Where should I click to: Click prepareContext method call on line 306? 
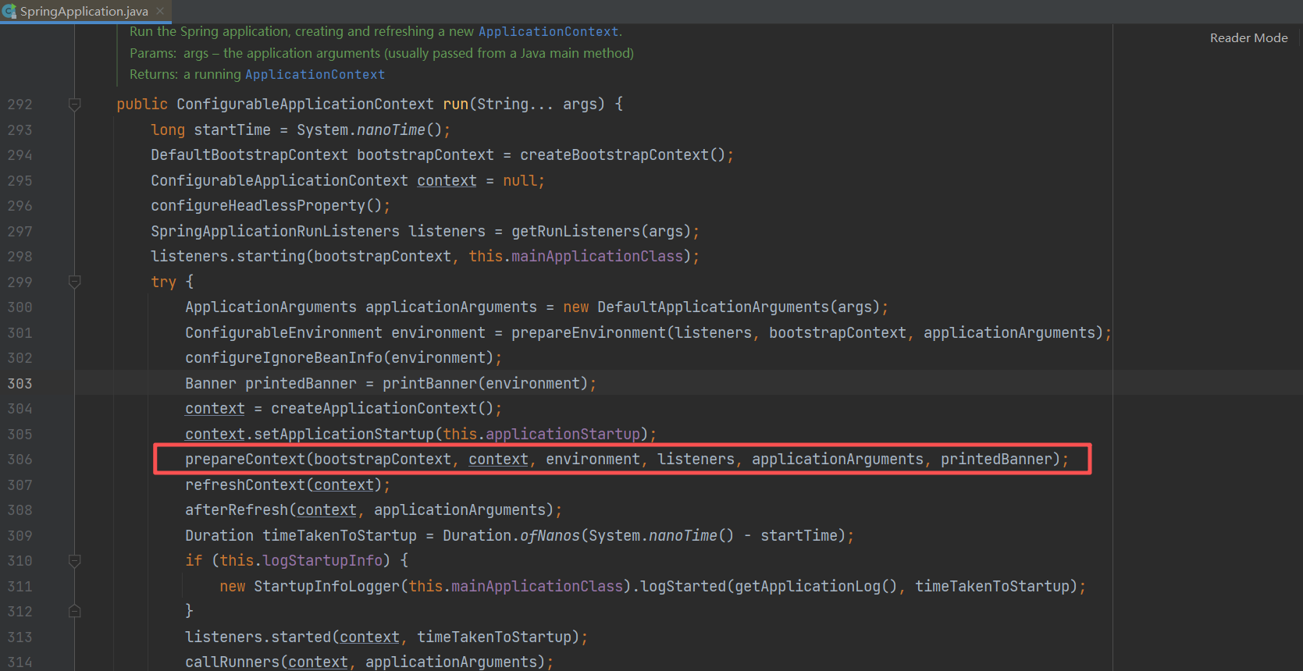(245, 459)
